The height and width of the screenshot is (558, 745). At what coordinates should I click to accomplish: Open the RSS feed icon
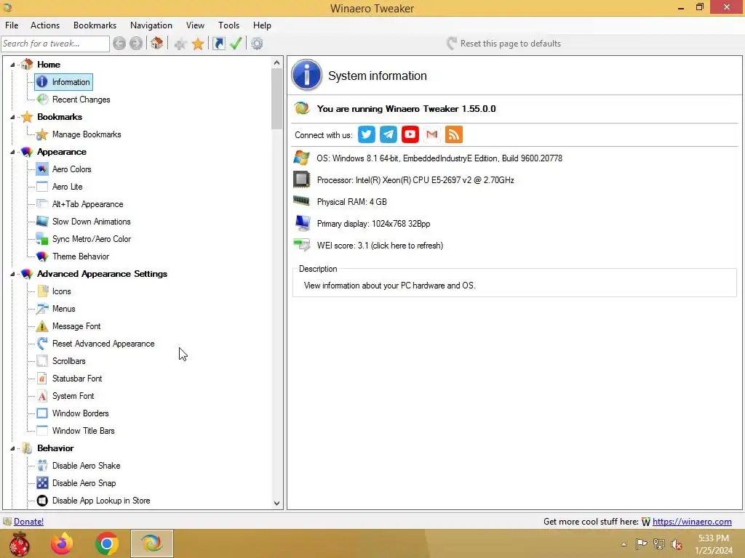454,134
